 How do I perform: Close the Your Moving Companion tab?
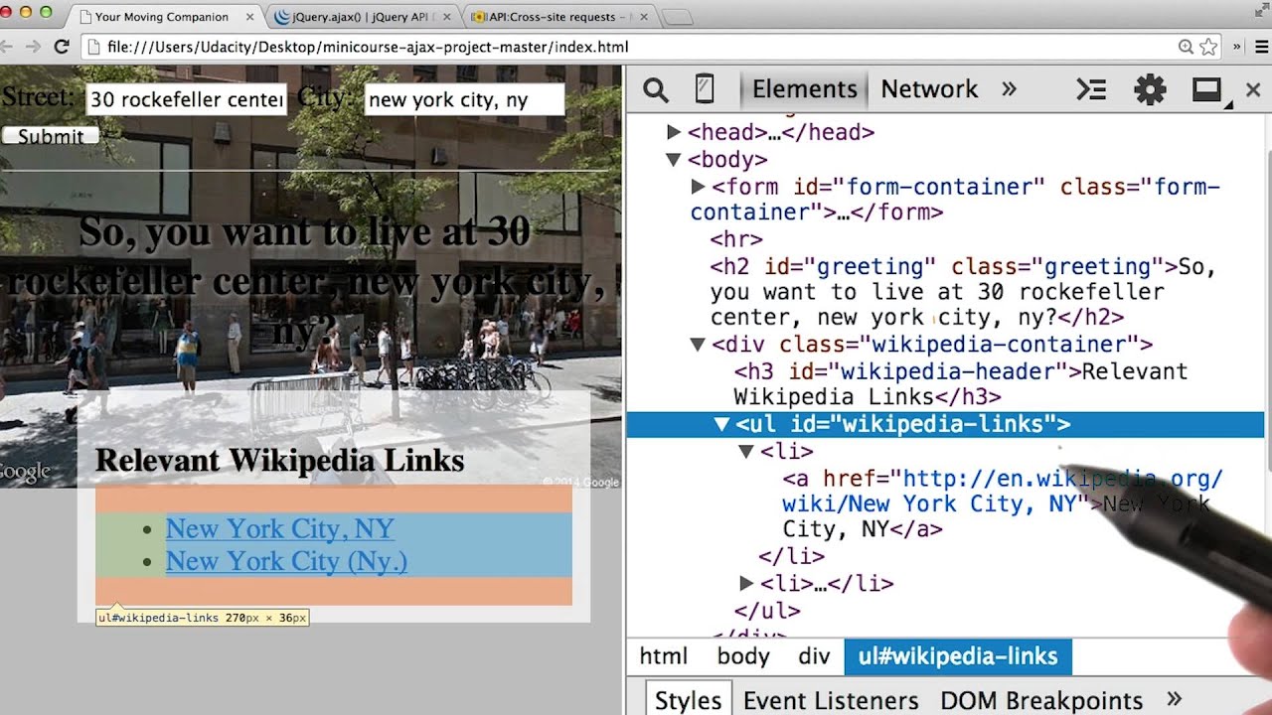click(x=248, y=17)
